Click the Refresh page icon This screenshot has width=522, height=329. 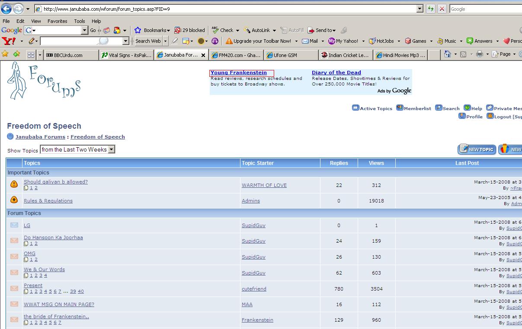431,9
